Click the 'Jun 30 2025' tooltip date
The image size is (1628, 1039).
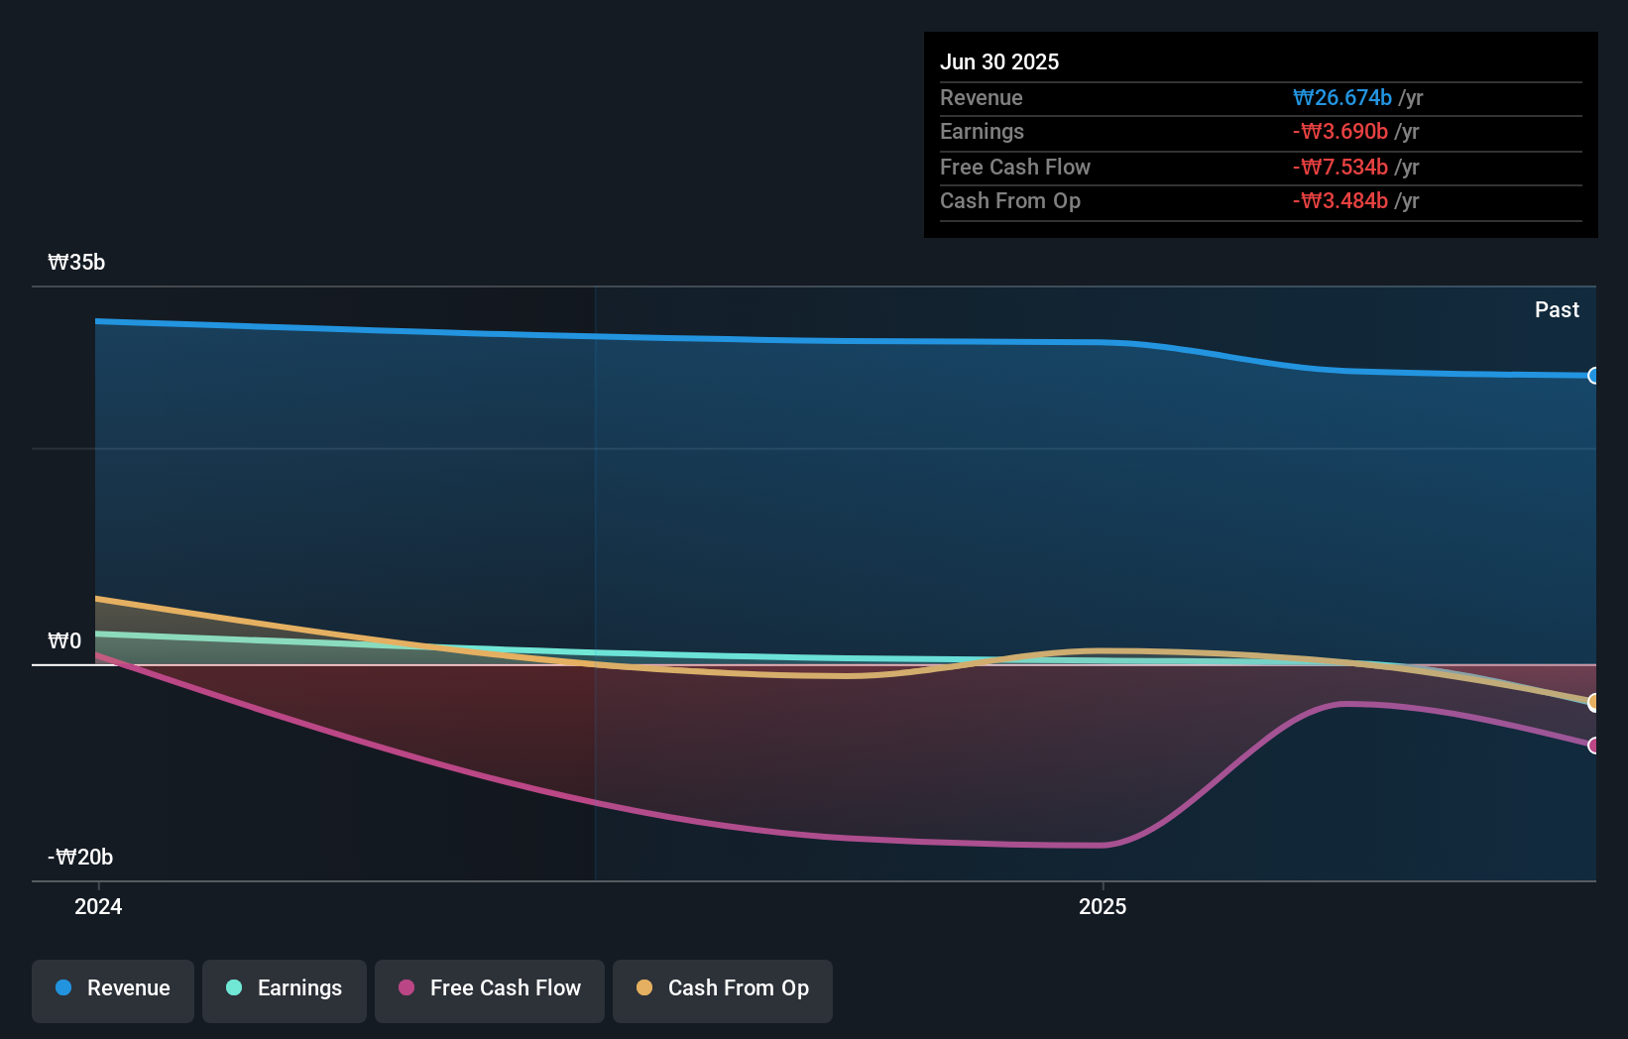tap(999, 61)
